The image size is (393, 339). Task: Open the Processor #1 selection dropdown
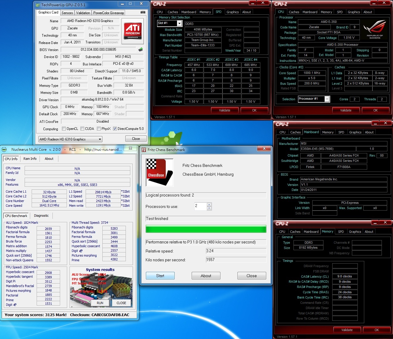point(314,99)
